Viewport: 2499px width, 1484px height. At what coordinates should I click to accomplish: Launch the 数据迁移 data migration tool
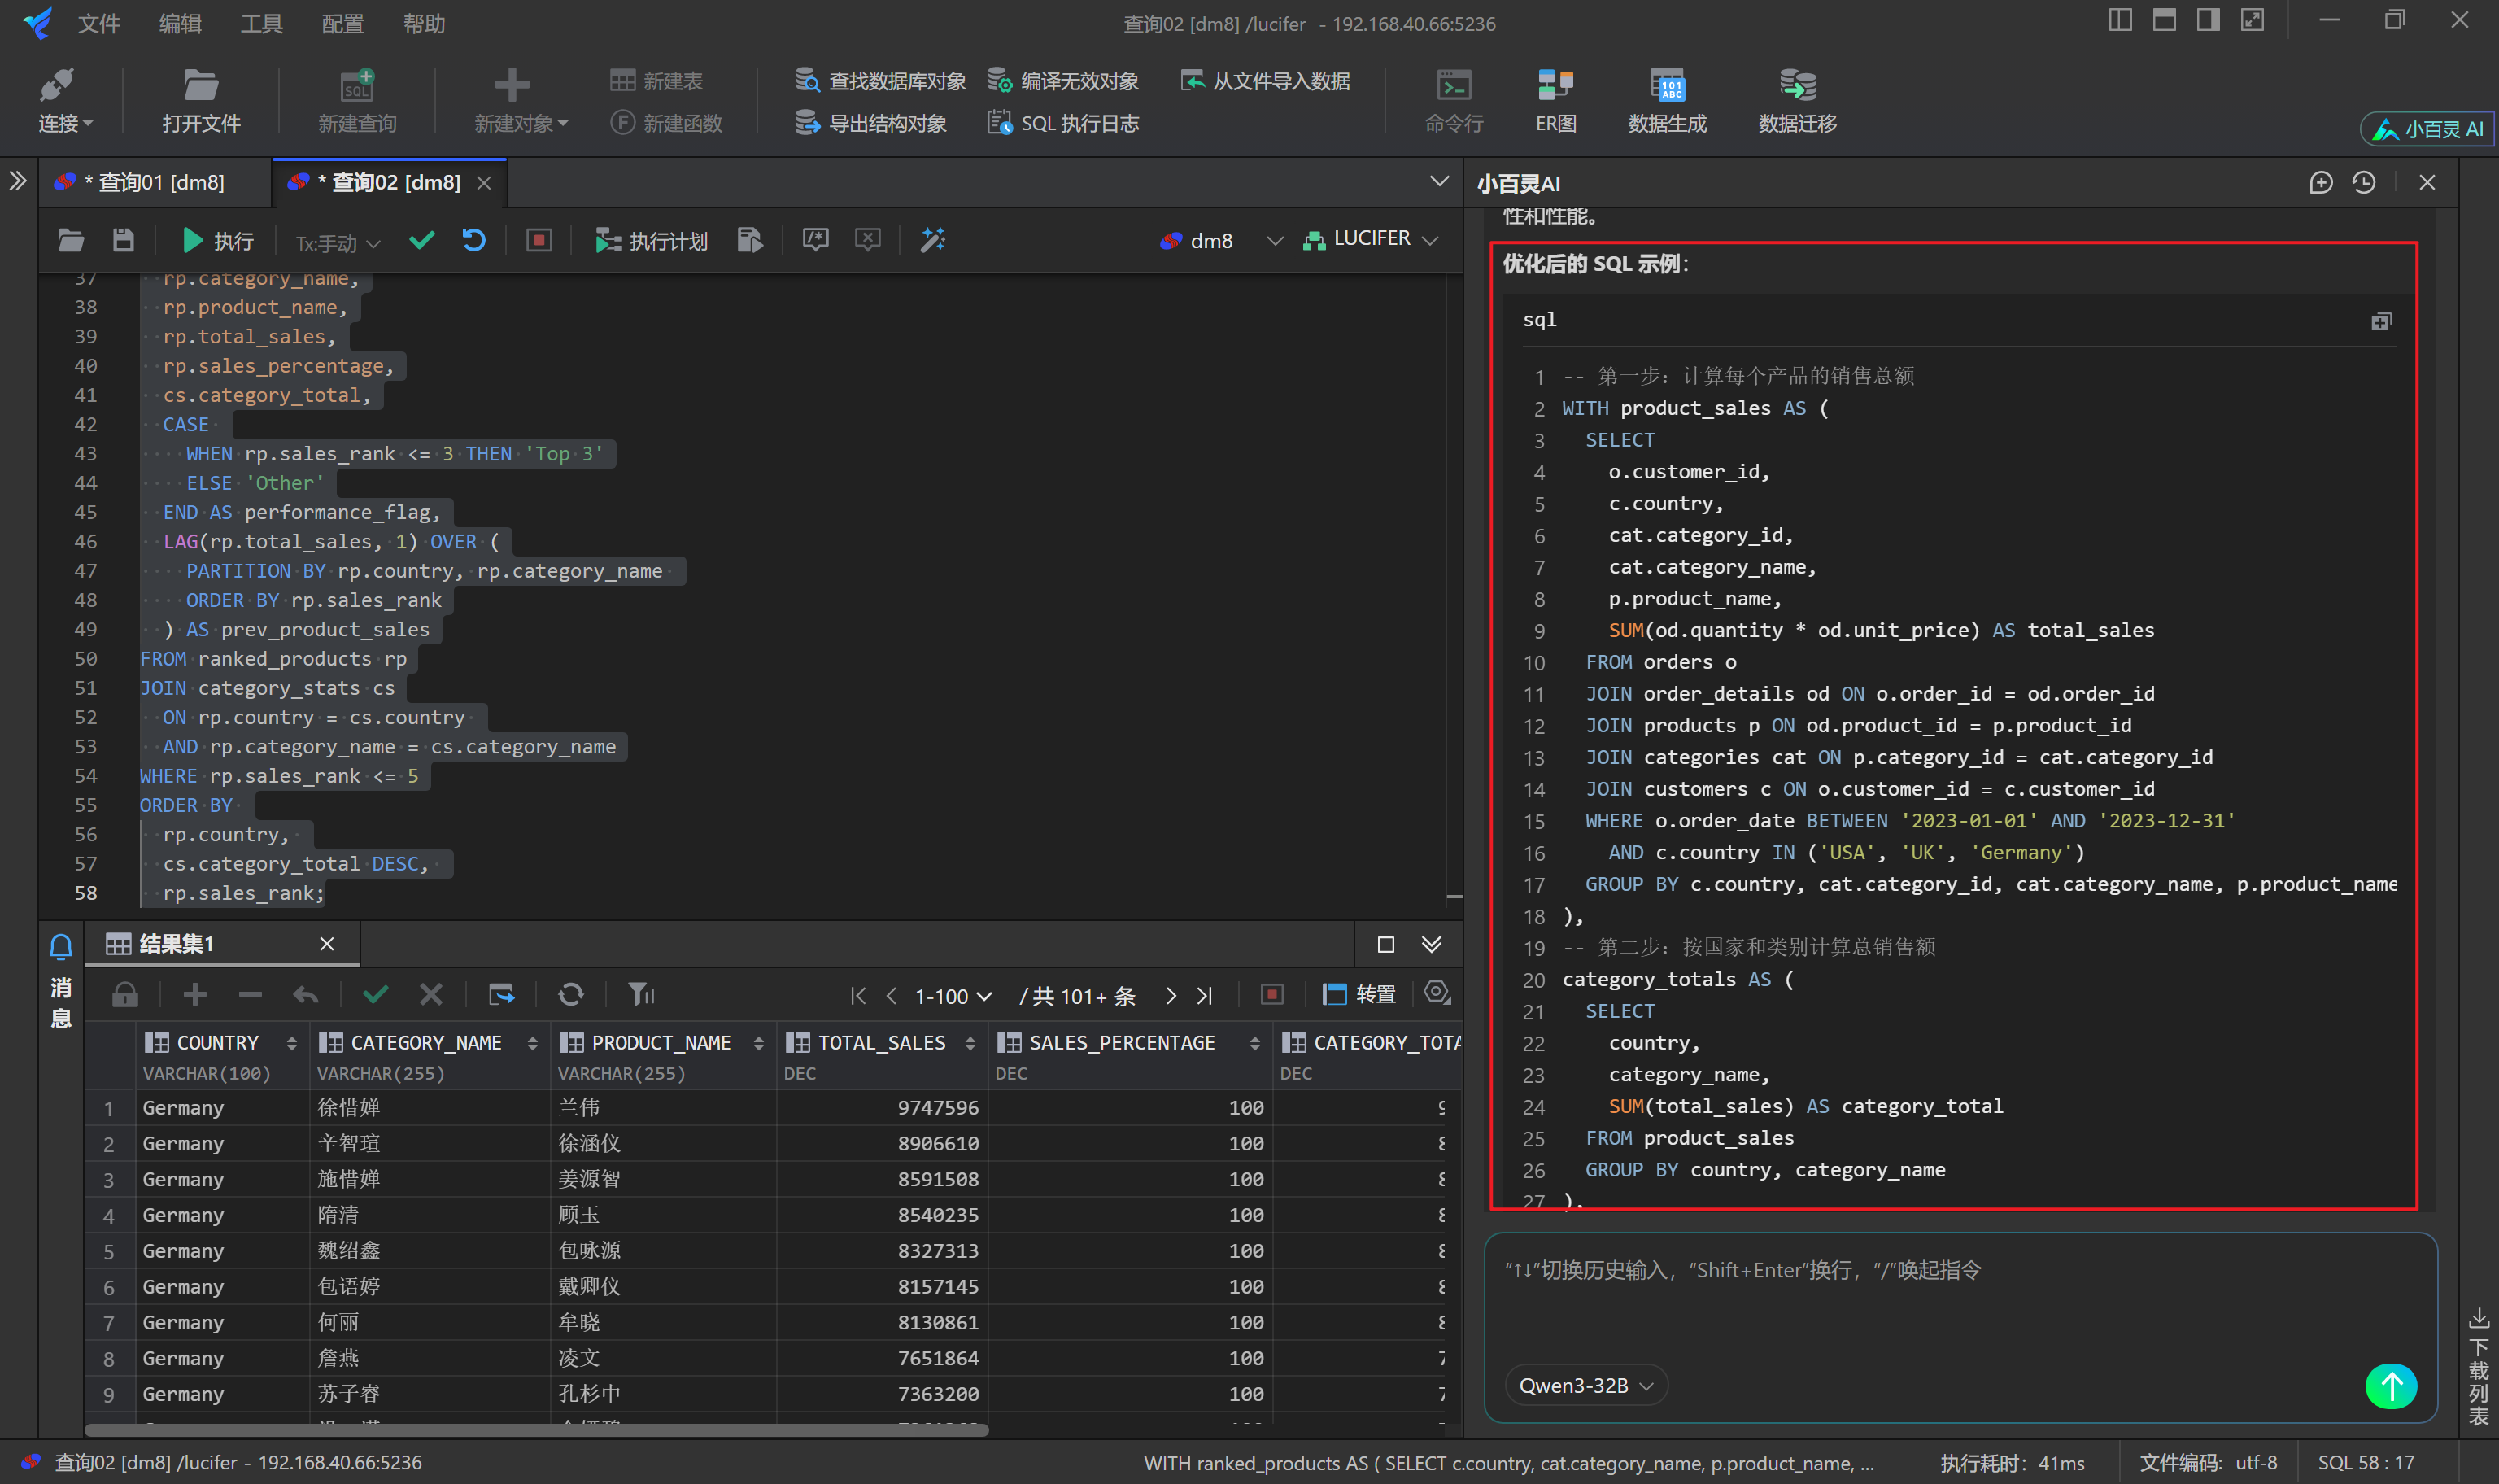[x=1796, y=99]
